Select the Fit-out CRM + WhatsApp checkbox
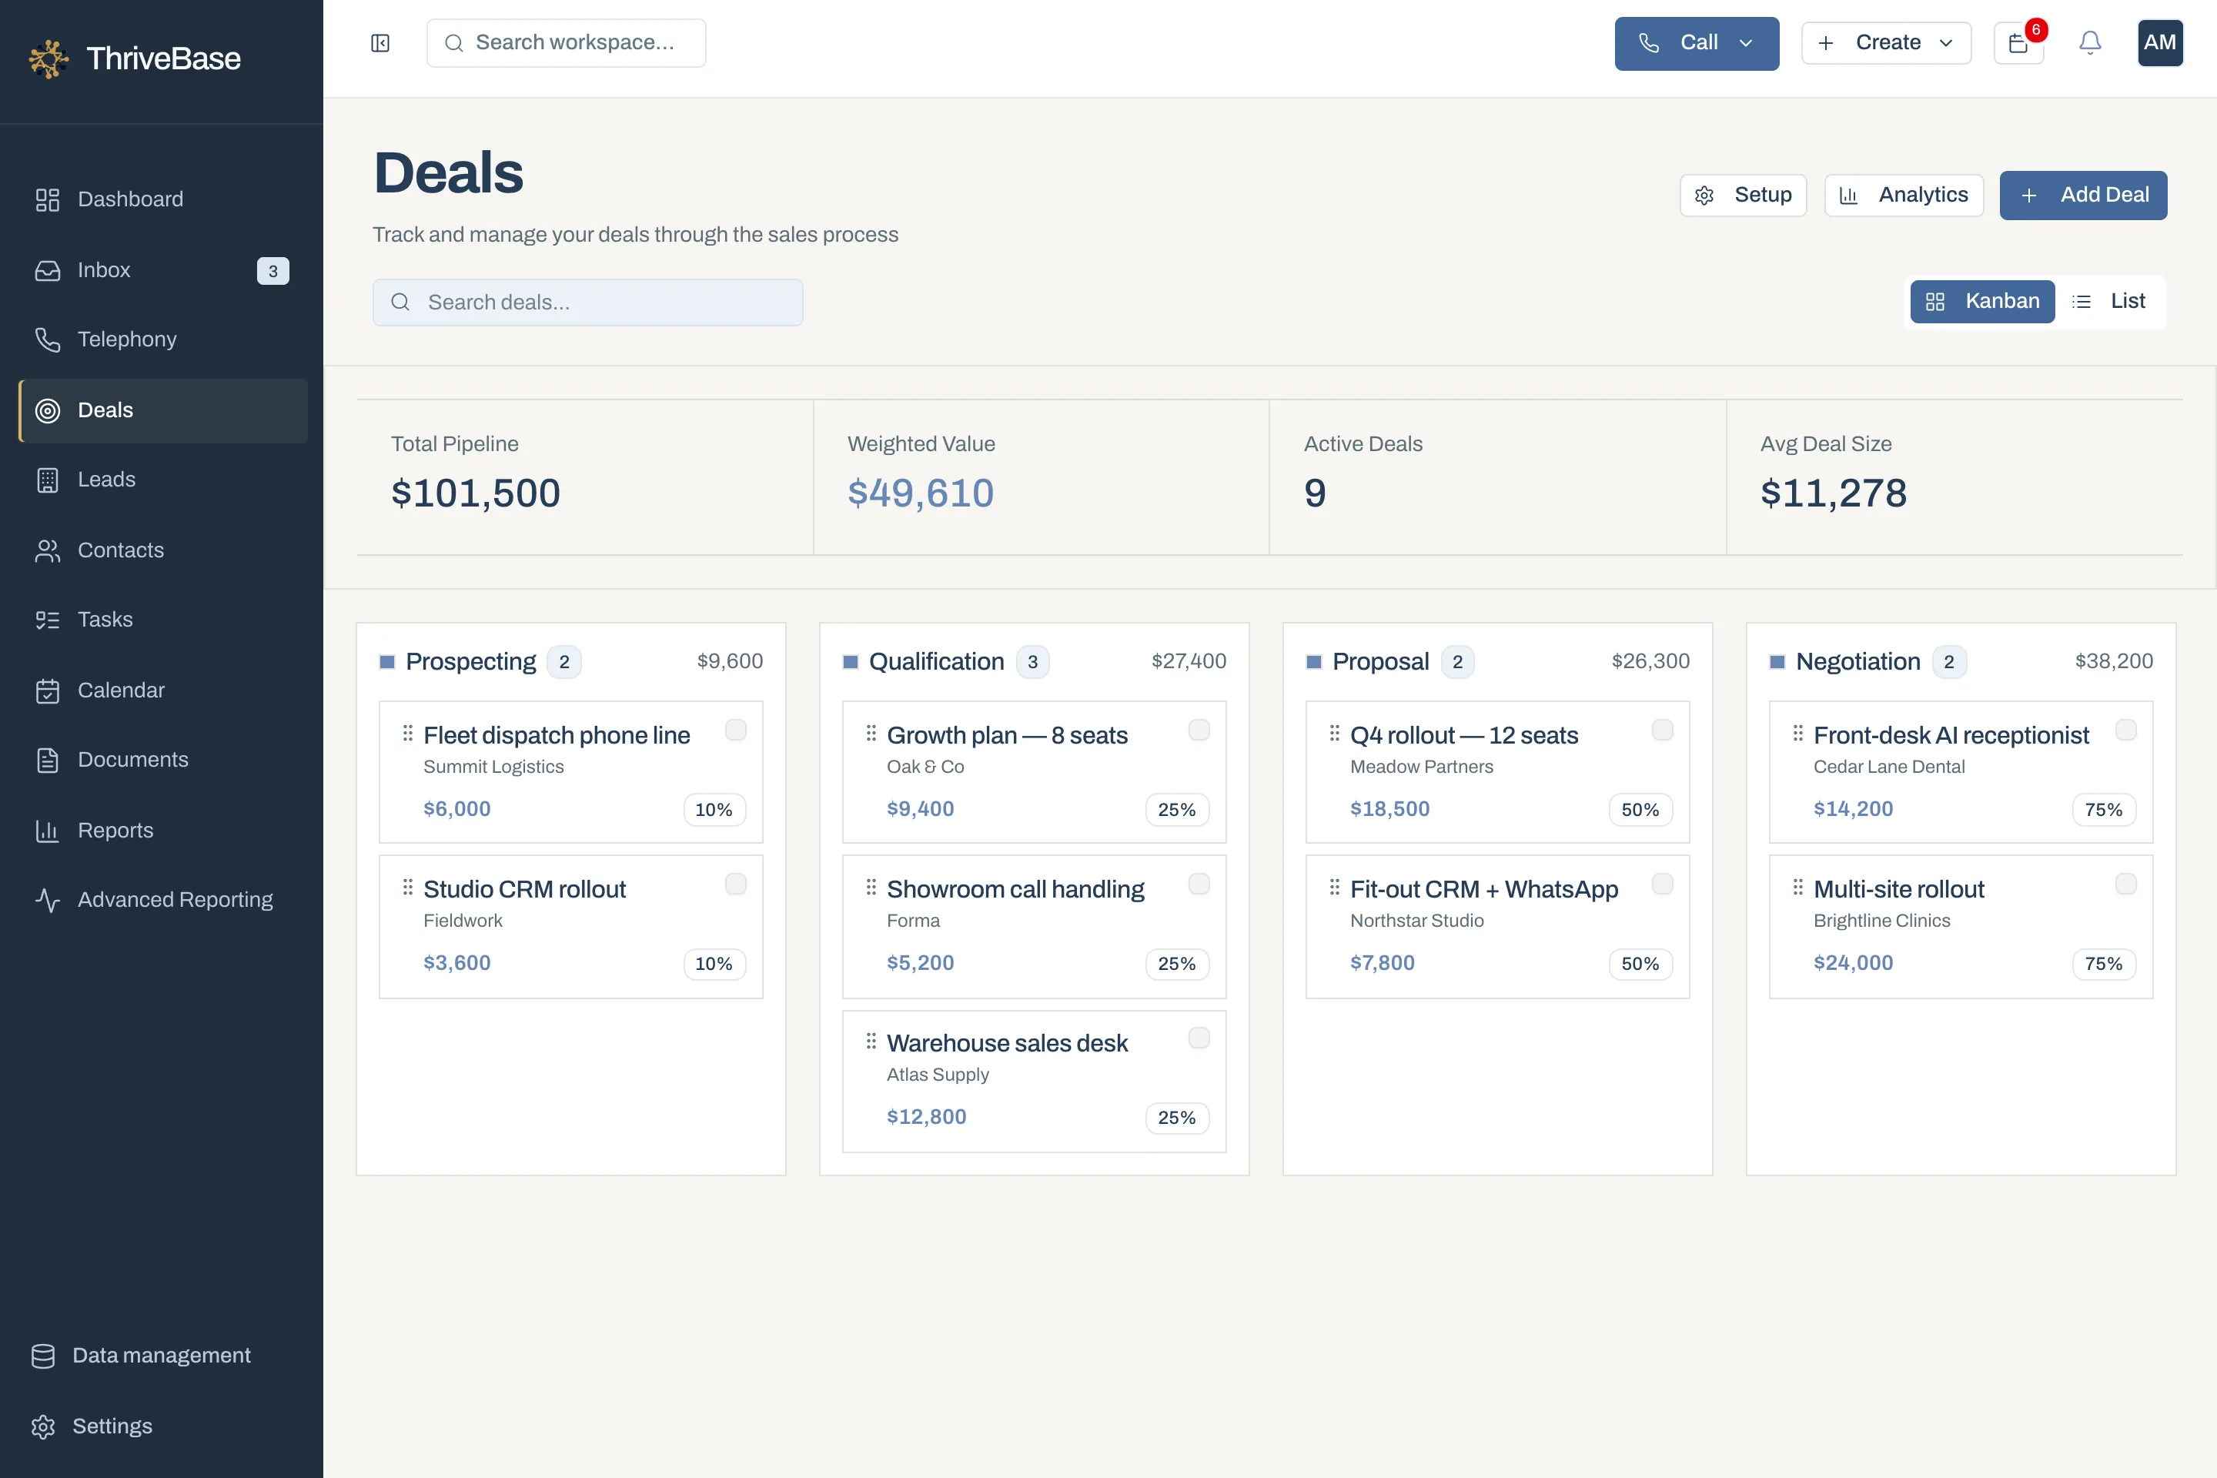 [1663, 883]
